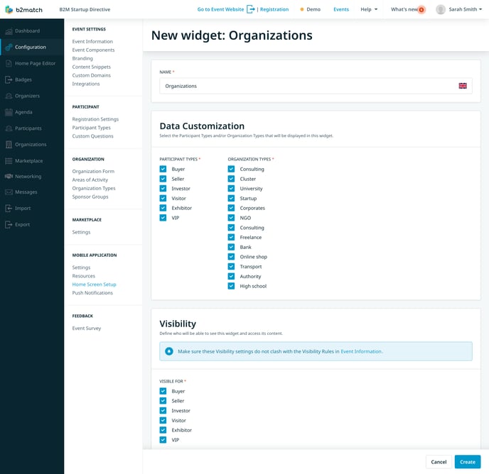Expand the Help dropdown menu
This screenshot has height=474, width=489.
[369, 9]
